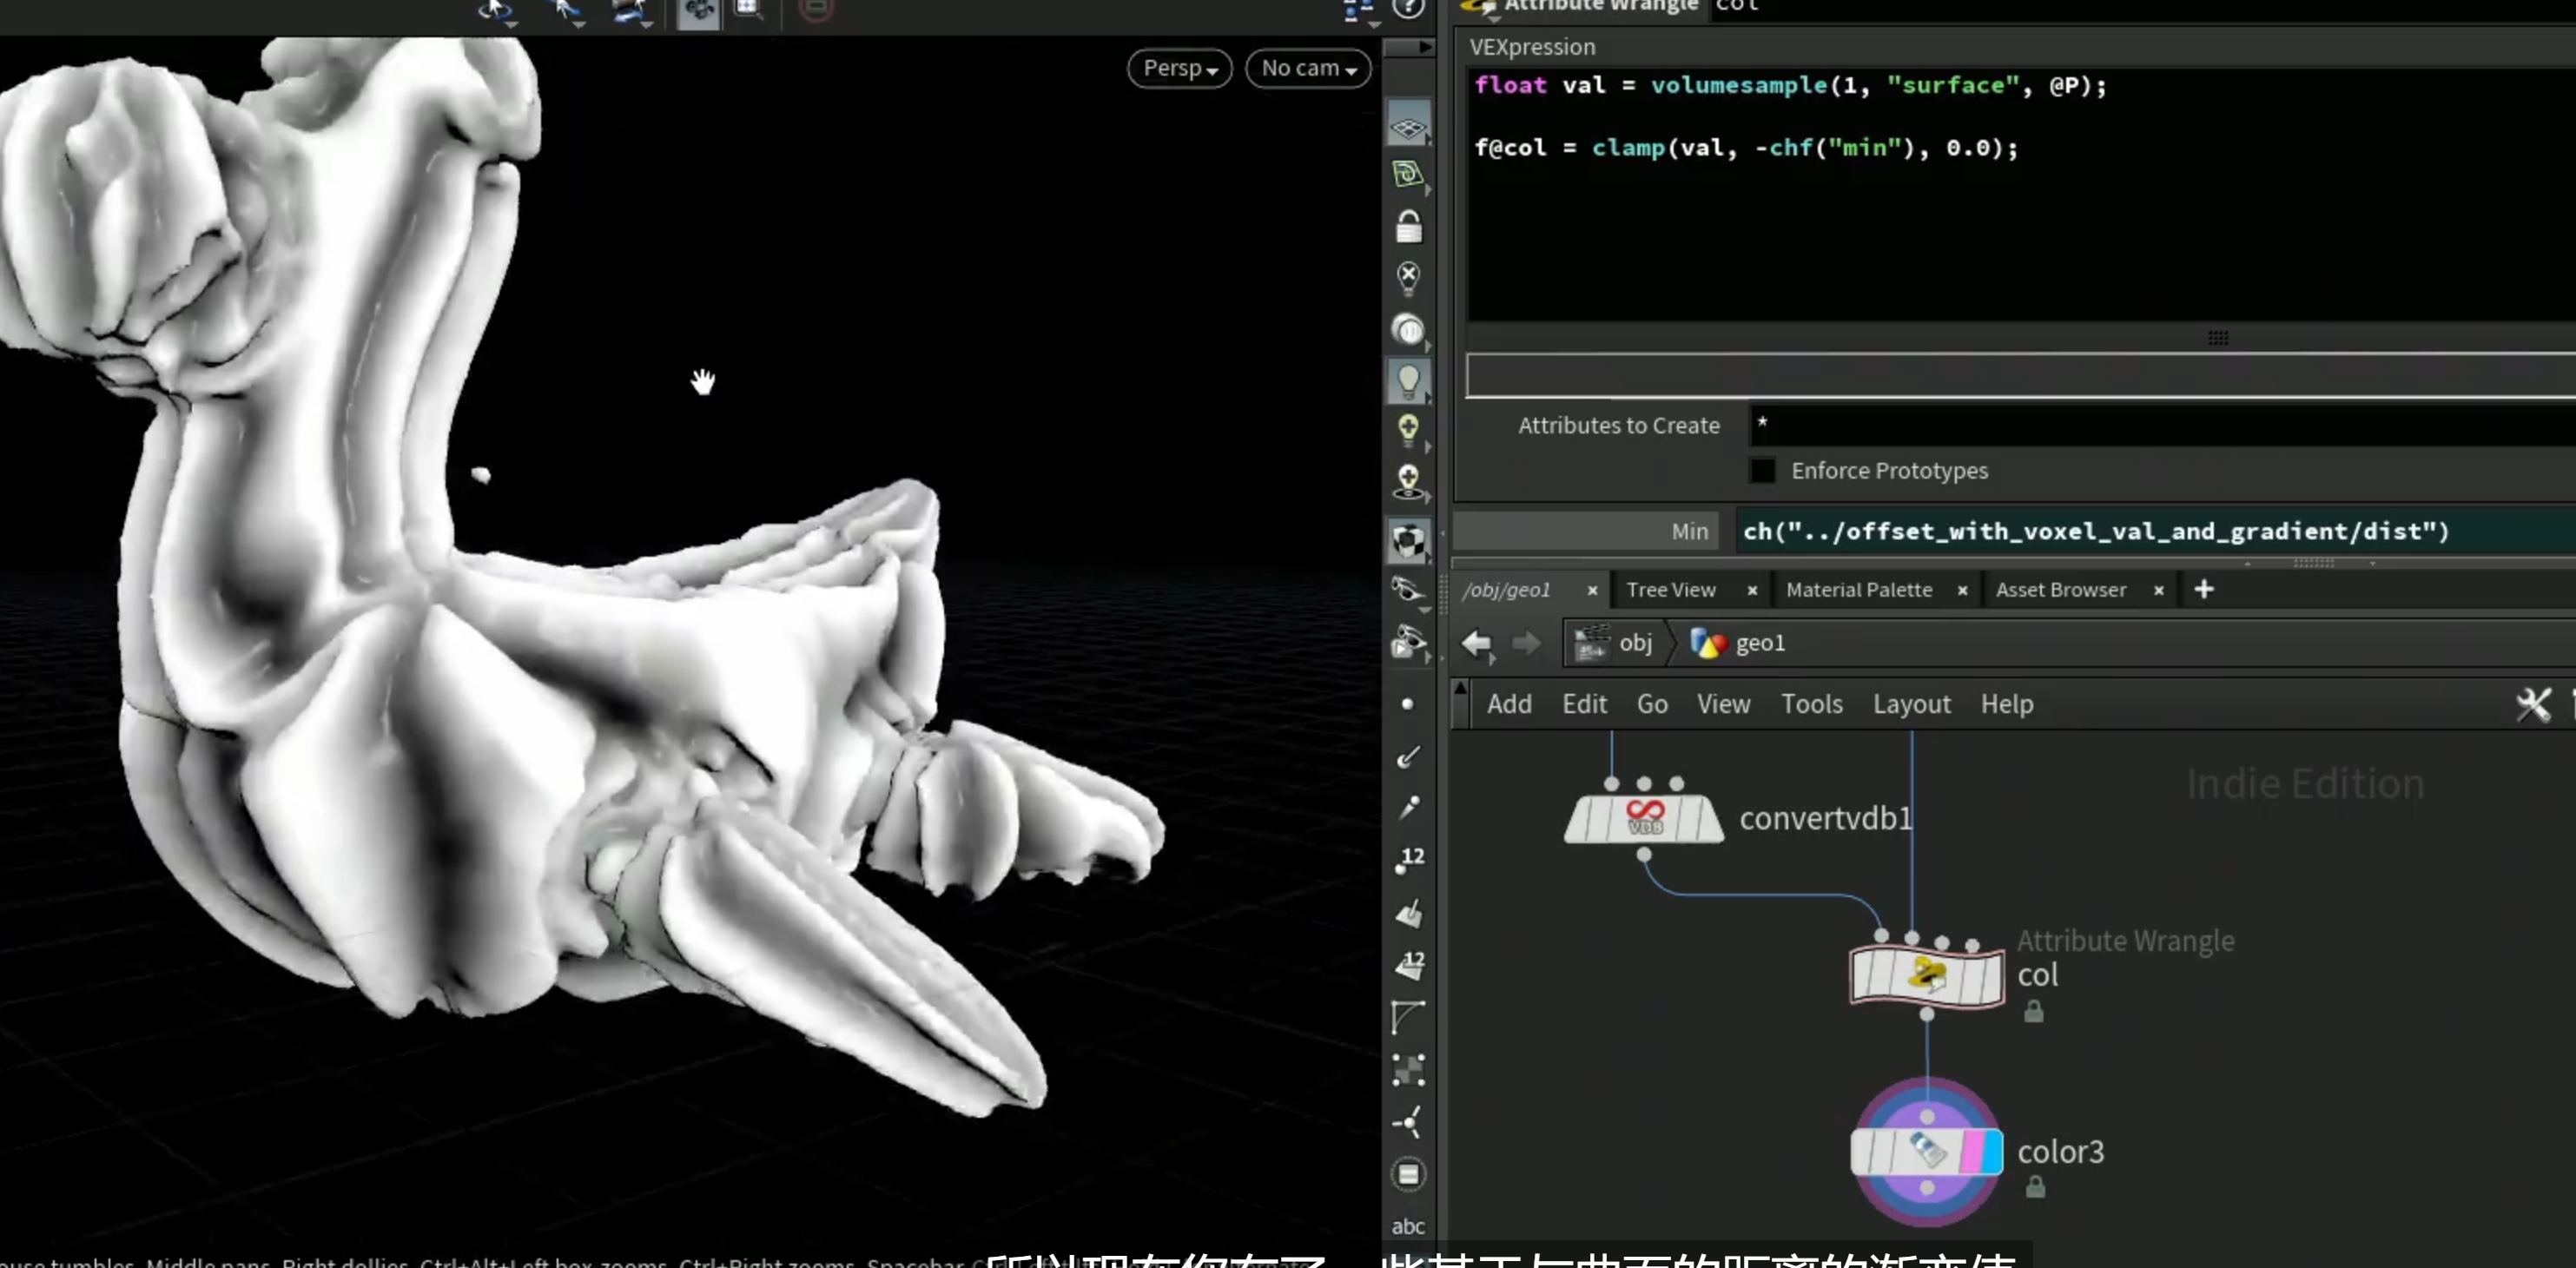Open the Layout menu
Screen dimensions: 2576x1268
(x=1911, y=704)
